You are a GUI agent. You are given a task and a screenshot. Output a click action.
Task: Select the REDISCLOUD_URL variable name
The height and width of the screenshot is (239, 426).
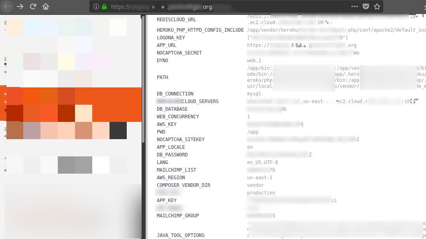176,20
